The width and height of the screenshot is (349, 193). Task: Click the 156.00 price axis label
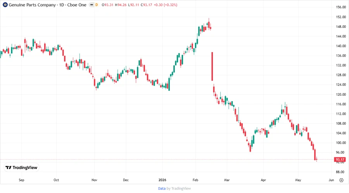click(341, 7)
